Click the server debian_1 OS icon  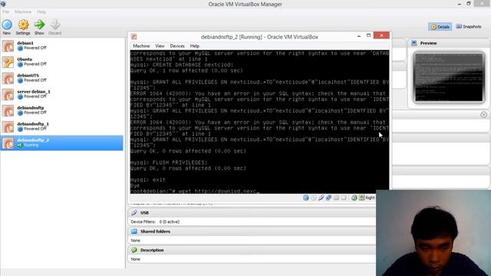8,94
